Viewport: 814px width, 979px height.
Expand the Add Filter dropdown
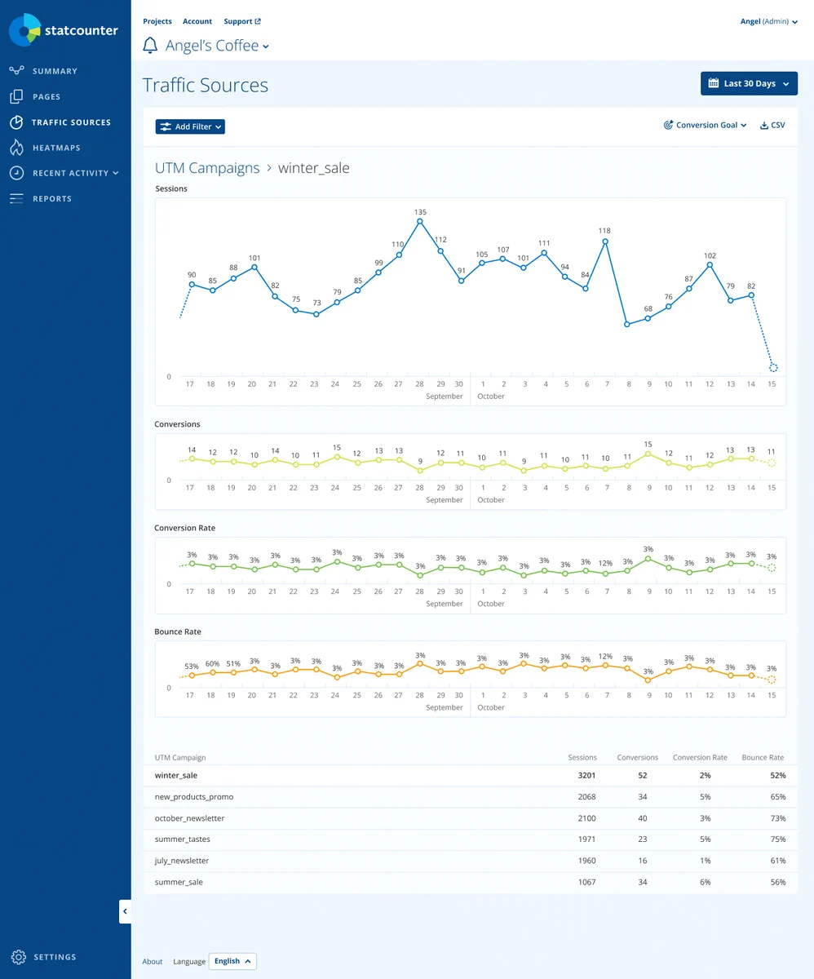pos(190,126)
